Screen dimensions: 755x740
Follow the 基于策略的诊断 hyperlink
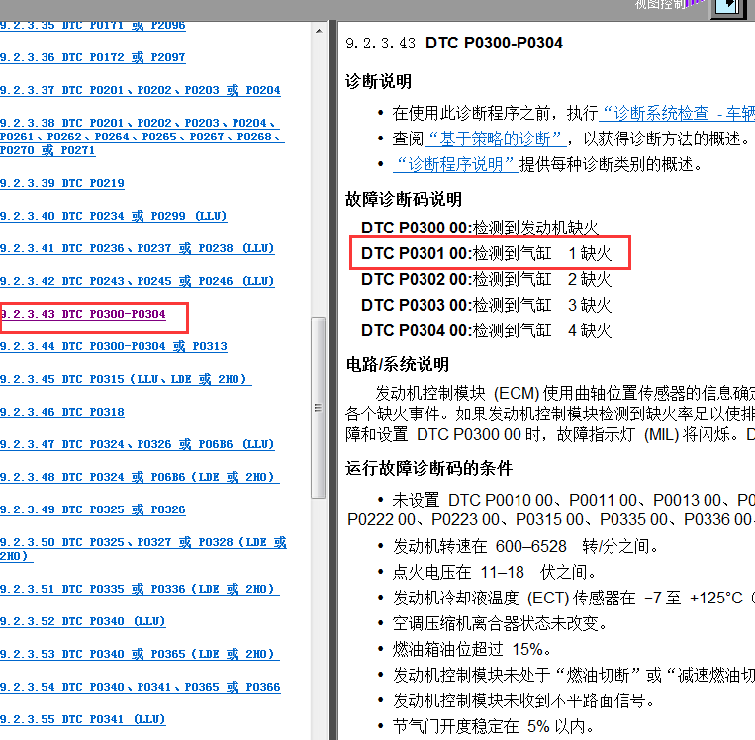pos(495,139)
